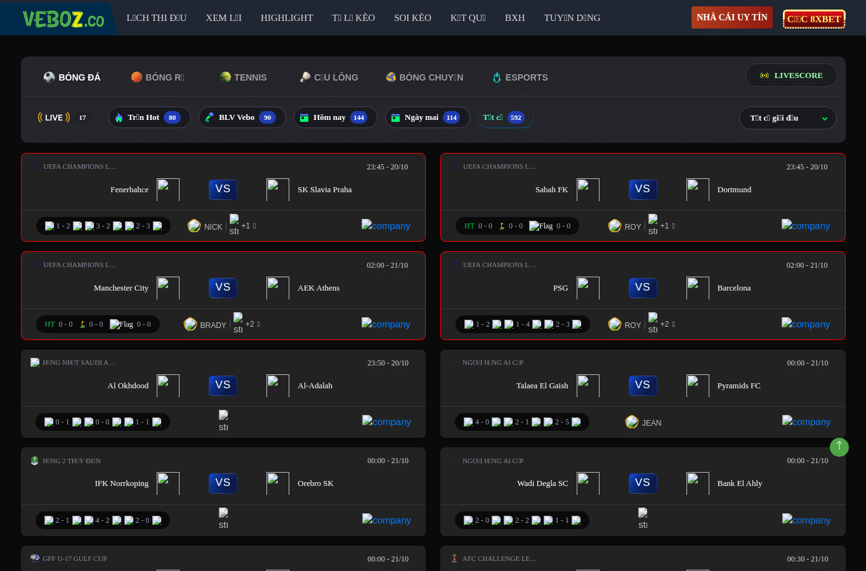The width and height of the screenshot is (866, 571).
Task: Click the Orebro SK team logo
Action: [x=278, y=483]
